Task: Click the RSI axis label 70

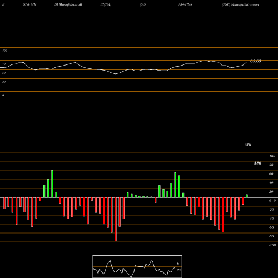Action: [4, 64]
